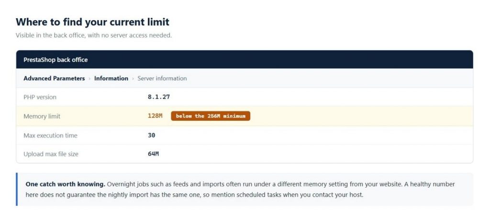Select the PrestaShop back office header
This screenshot has height=221, width=490.
point(245,60)
